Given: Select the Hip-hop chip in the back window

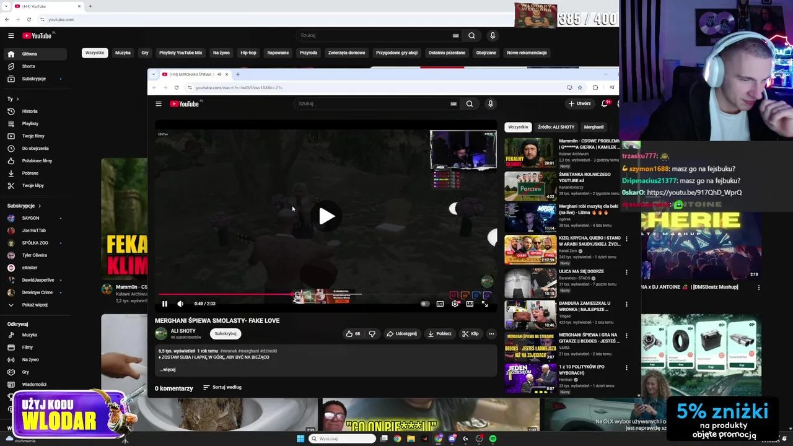Looking at the screenshot, I should tap(248, 53).
